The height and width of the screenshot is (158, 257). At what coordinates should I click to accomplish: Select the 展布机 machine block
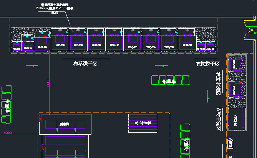65,124
